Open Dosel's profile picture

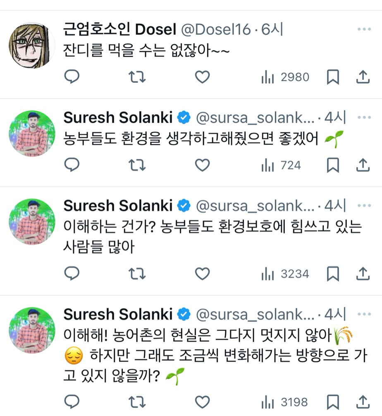click(32, 45)
